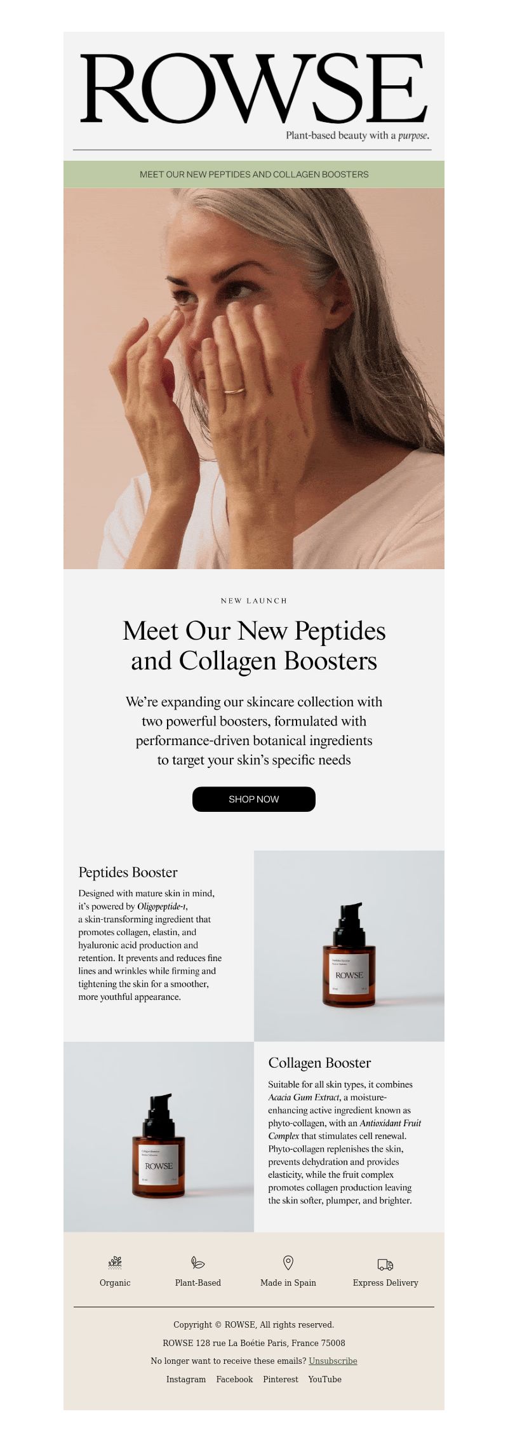
Task: Click the Express Delivery truck icon
Action: pos(385,1264)
